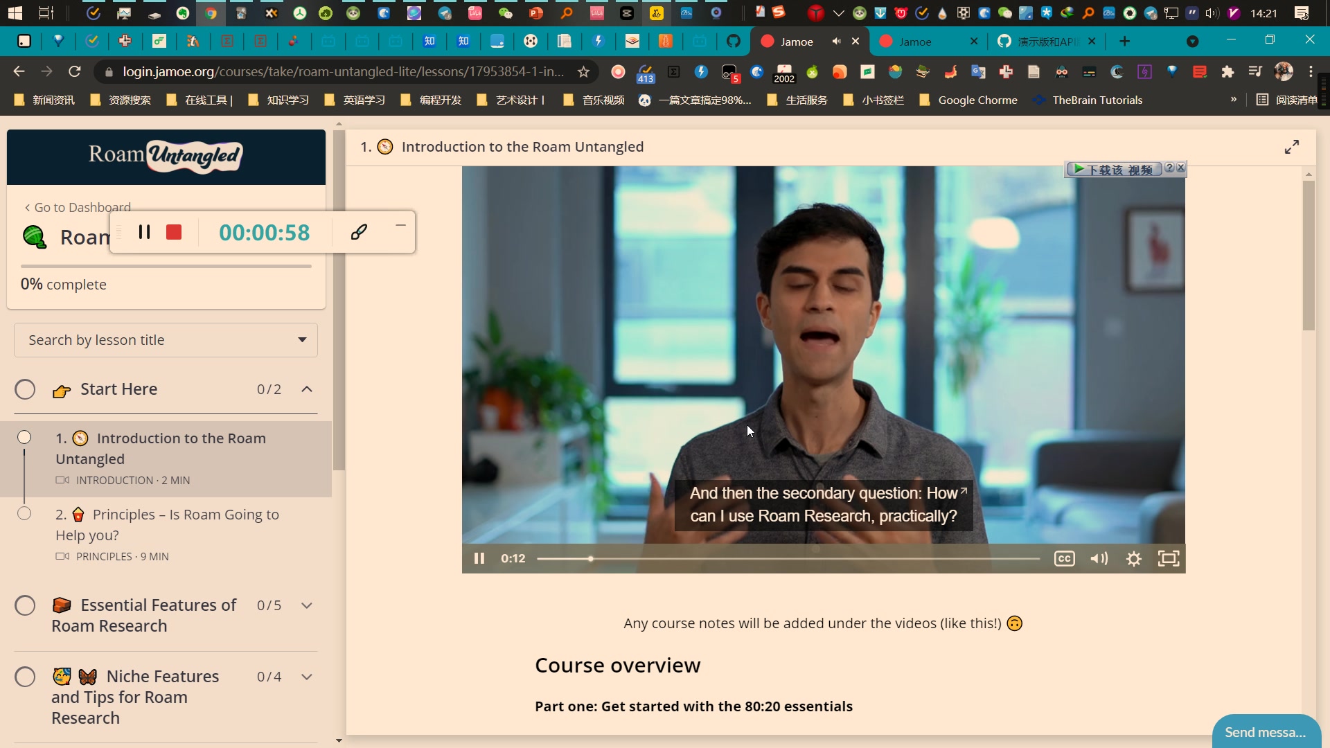Open the Windows Start menu

click(x=15, y=12)
